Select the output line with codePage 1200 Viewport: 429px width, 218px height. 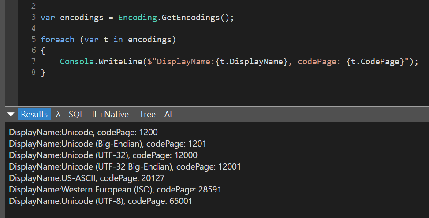coord(83,132)
